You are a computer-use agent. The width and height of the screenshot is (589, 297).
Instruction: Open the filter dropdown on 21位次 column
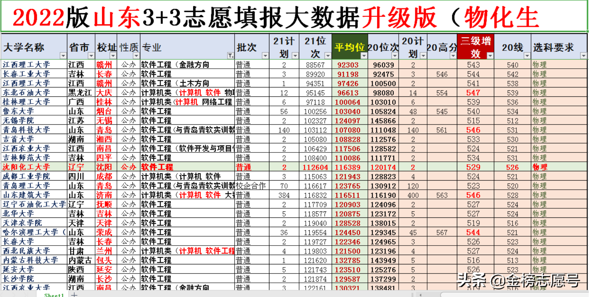(x=327, y=56)
